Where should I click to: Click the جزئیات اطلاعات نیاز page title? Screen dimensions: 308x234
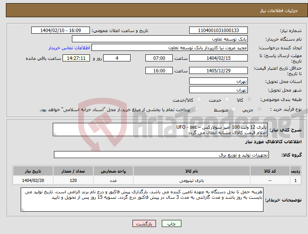point(279,11)
